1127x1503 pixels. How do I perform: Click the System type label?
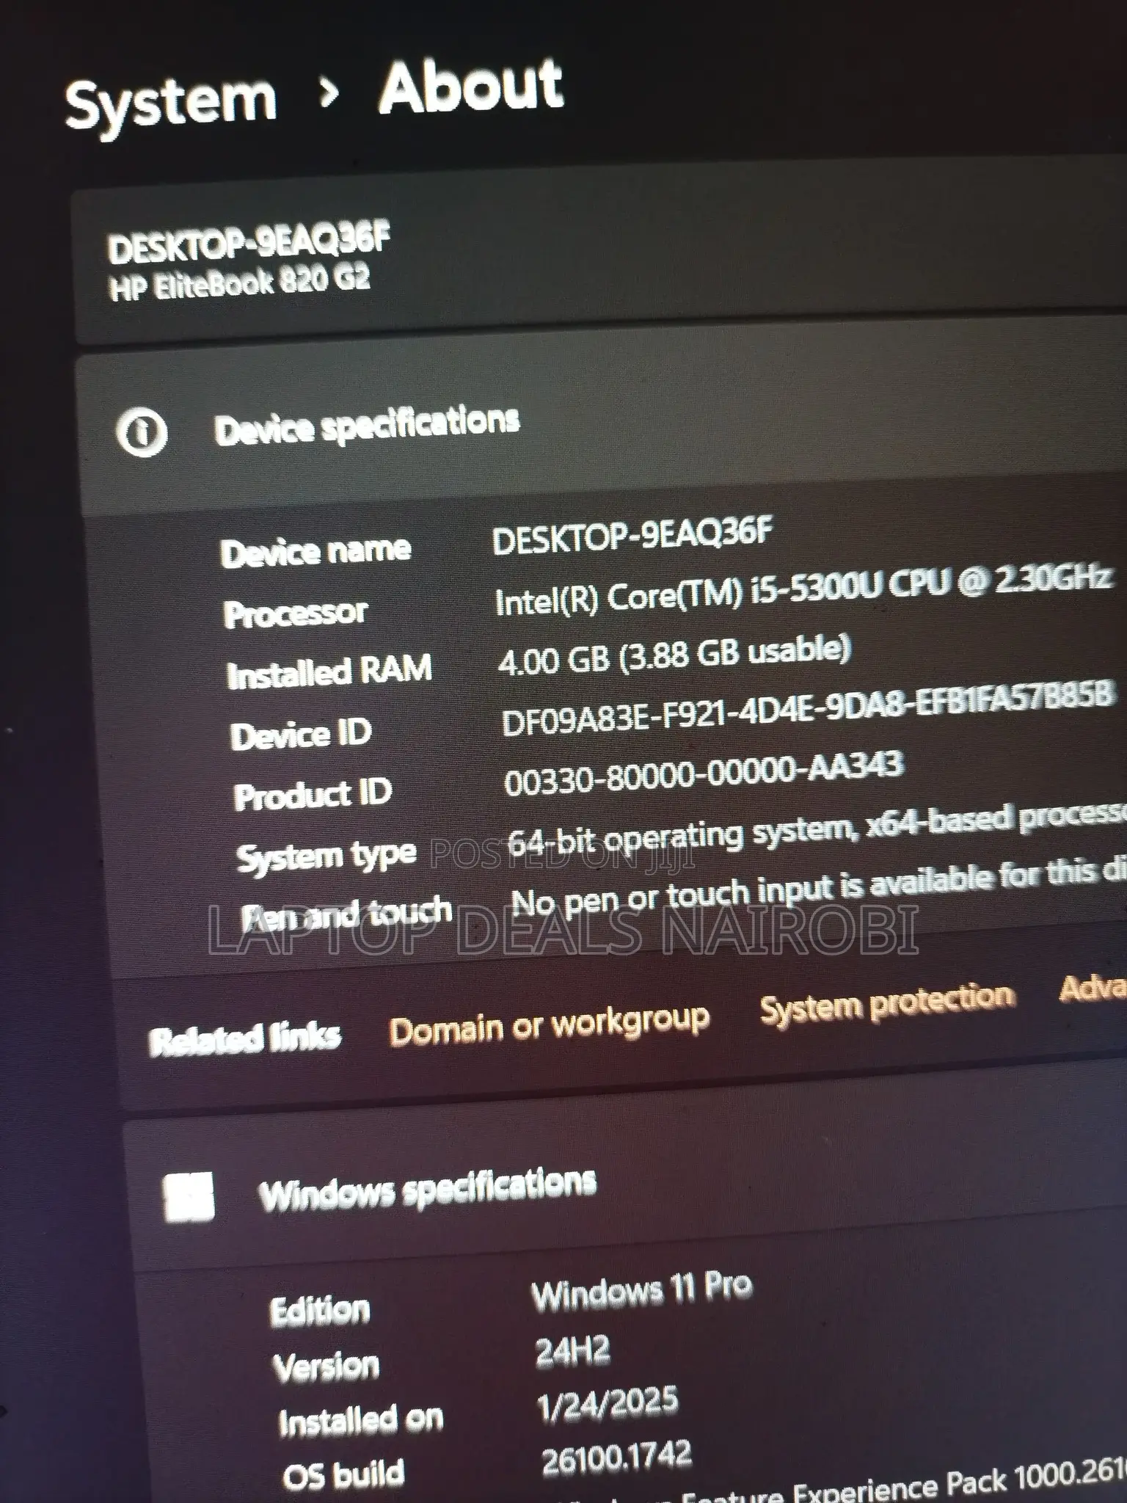coord(326,856)
